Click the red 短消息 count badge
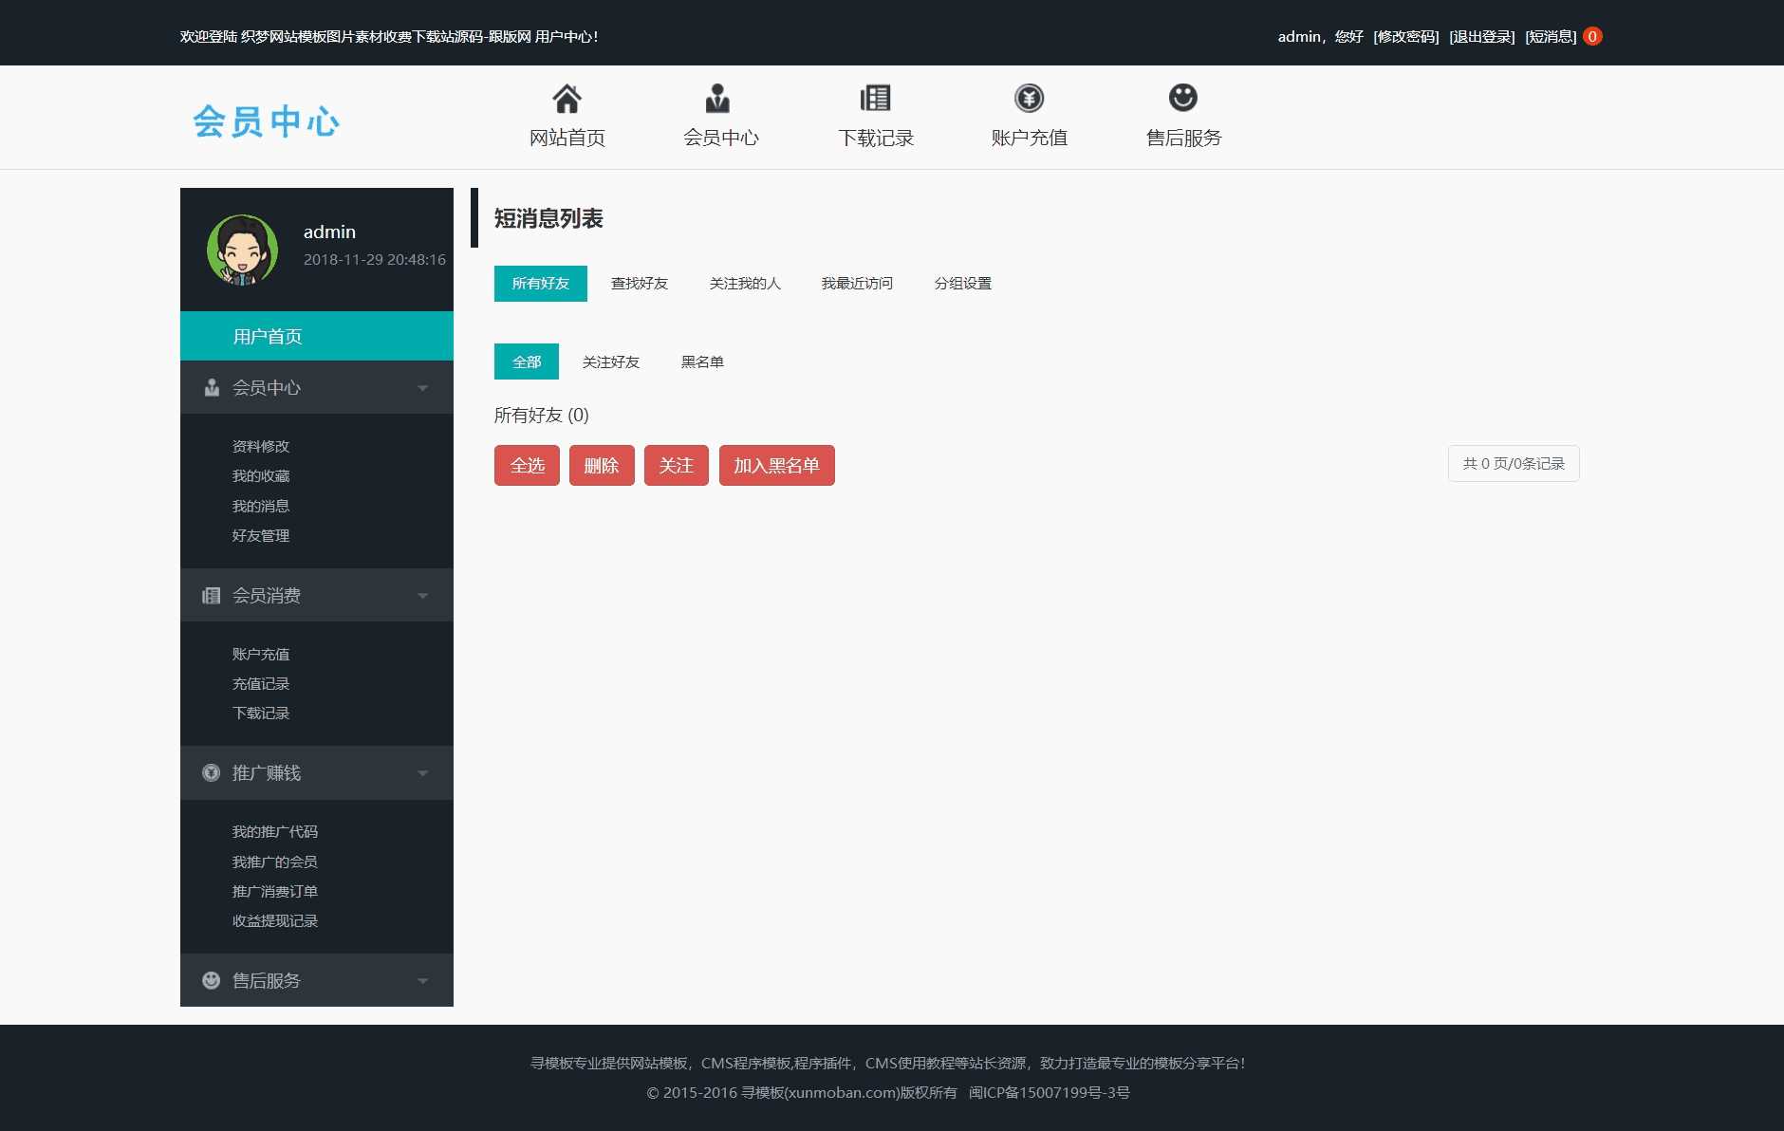Screen dimensions: 1784x1131 point(1592,36)
